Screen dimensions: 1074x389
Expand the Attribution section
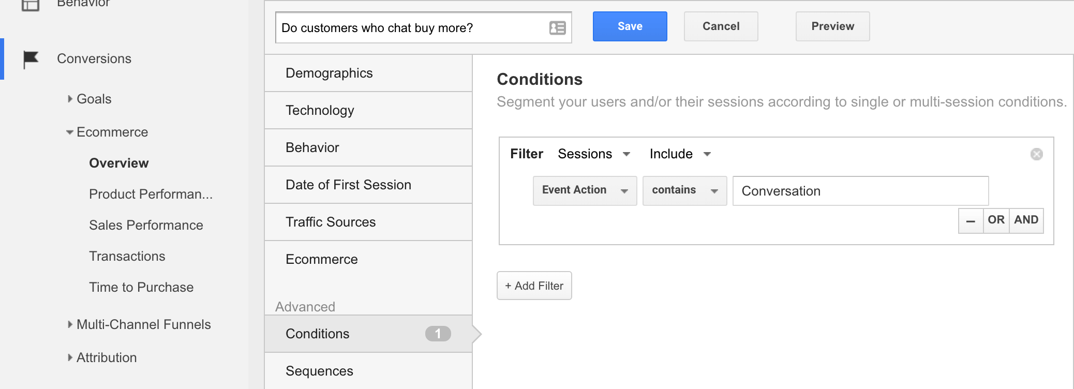point(70,357)
